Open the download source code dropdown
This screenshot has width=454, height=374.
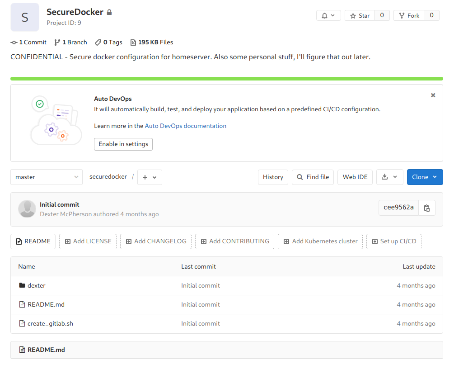(x=389, y=177)
